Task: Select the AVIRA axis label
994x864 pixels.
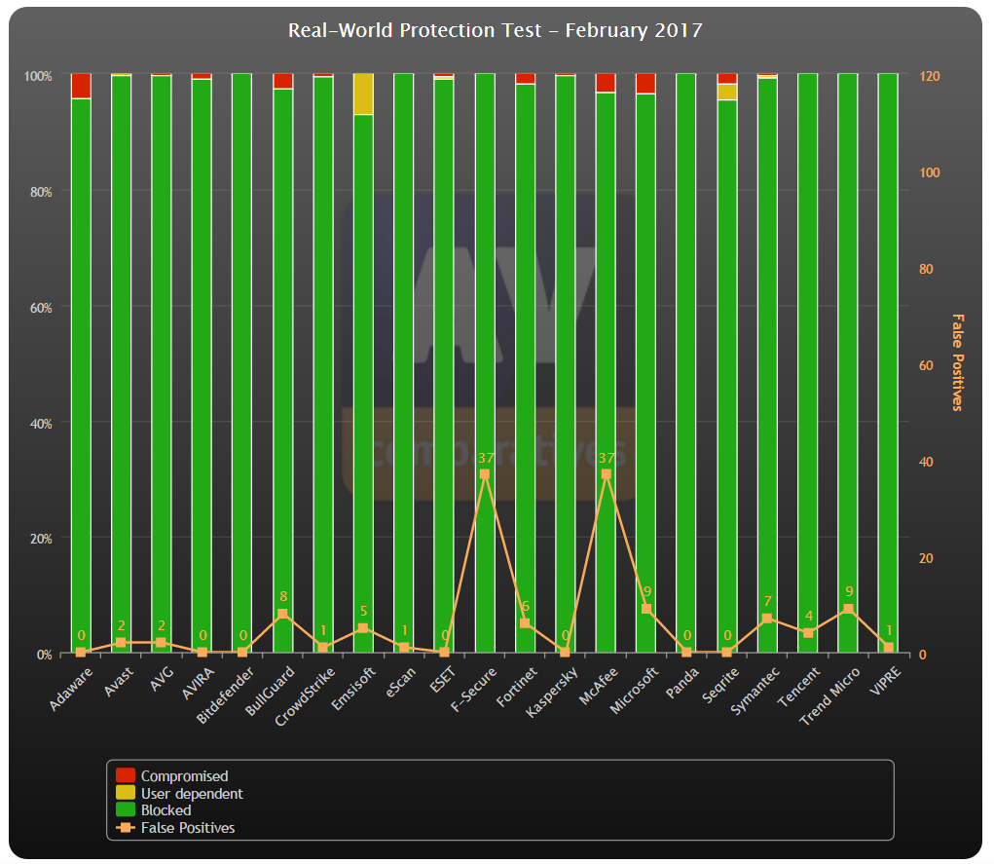Action: click(199, 683)
